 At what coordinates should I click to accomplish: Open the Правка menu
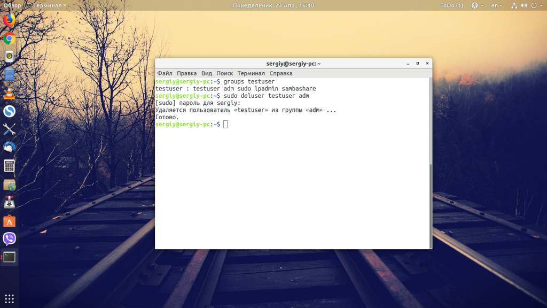(x=186, y=73)
